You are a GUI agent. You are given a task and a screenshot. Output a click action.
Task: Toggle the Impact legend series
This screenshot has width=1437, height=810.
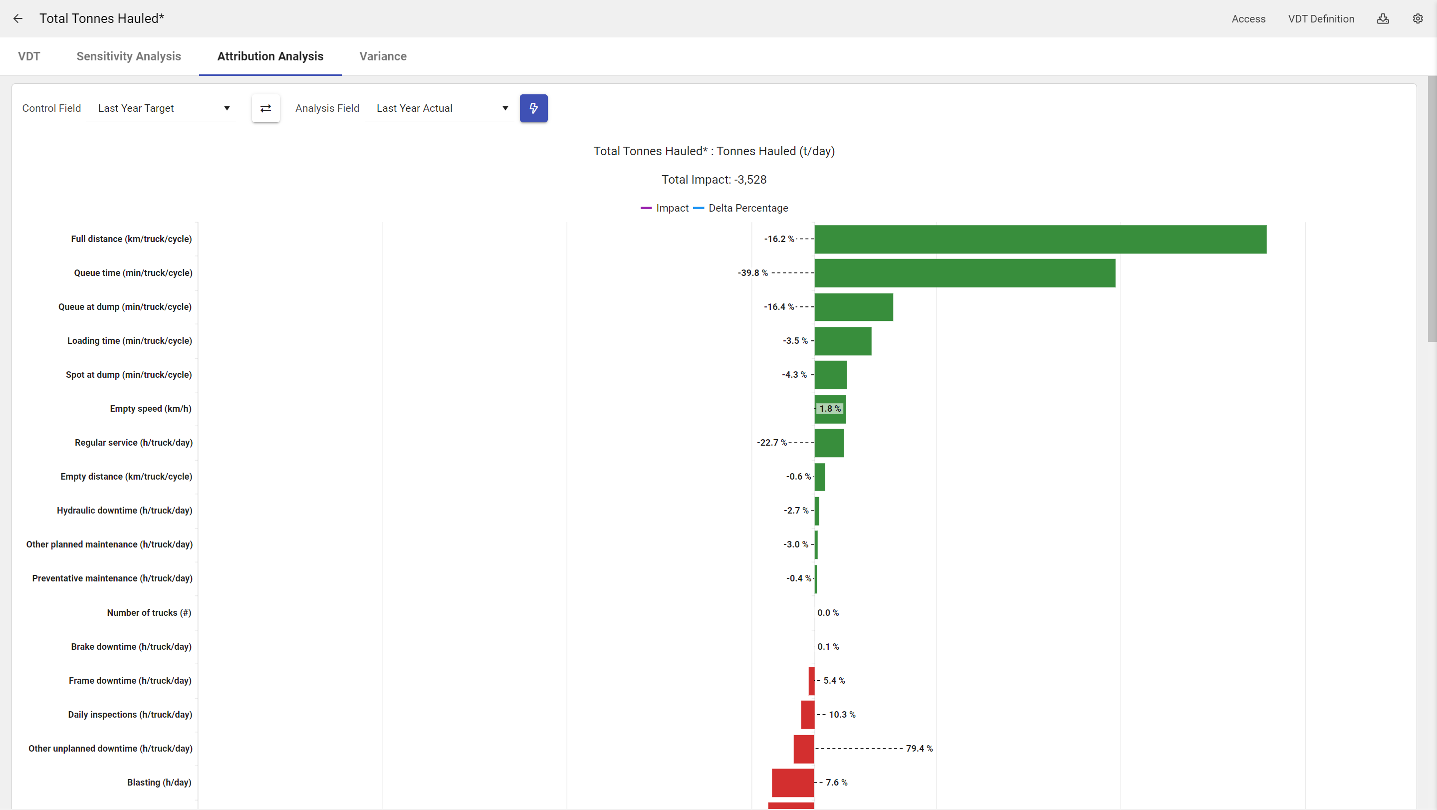coord(665,208)
